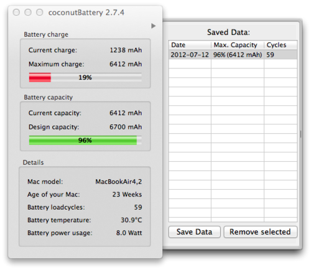
Task: Select the 2012-07-12 saved data row
Action: [x=233, y=55]
